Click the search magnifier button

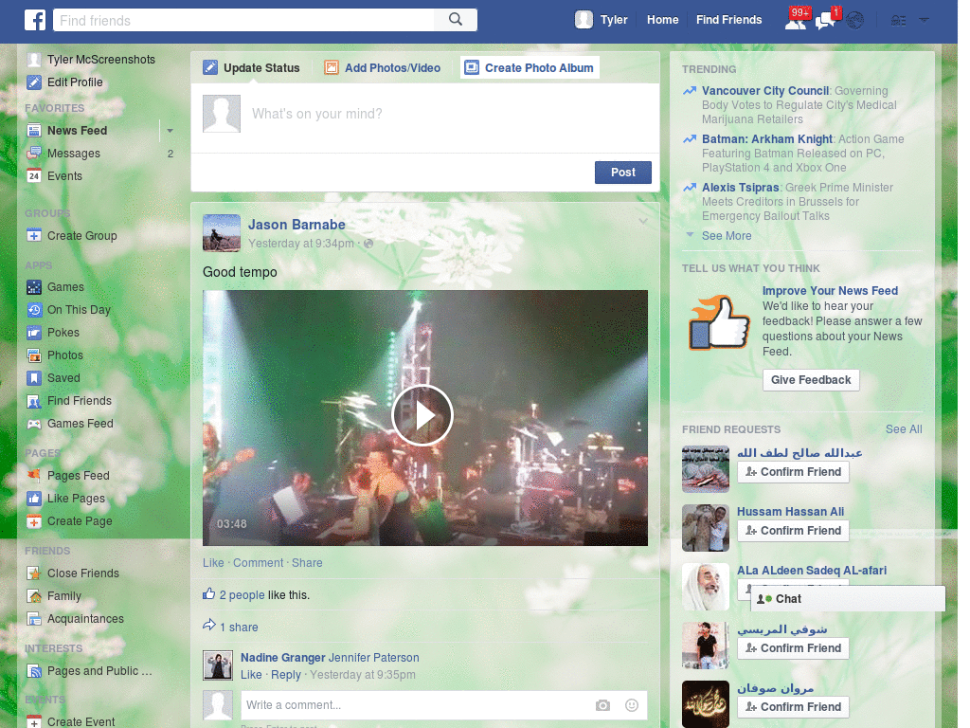click(456, 20)
